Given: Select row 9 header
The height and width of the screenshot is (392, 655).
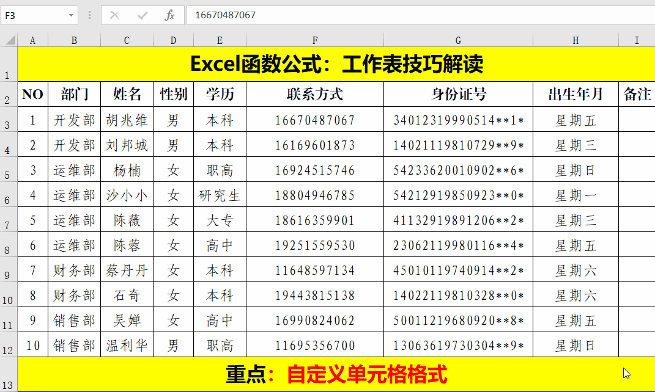Looking at the screenshot, I should coord(9,269).
